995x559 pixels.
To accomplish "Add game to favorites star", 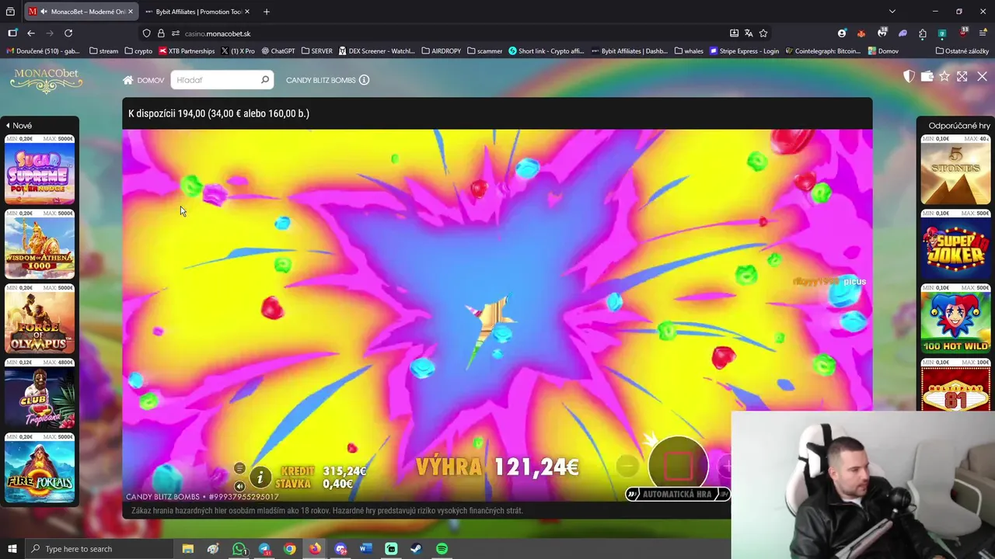I will (x=944, y=76).
